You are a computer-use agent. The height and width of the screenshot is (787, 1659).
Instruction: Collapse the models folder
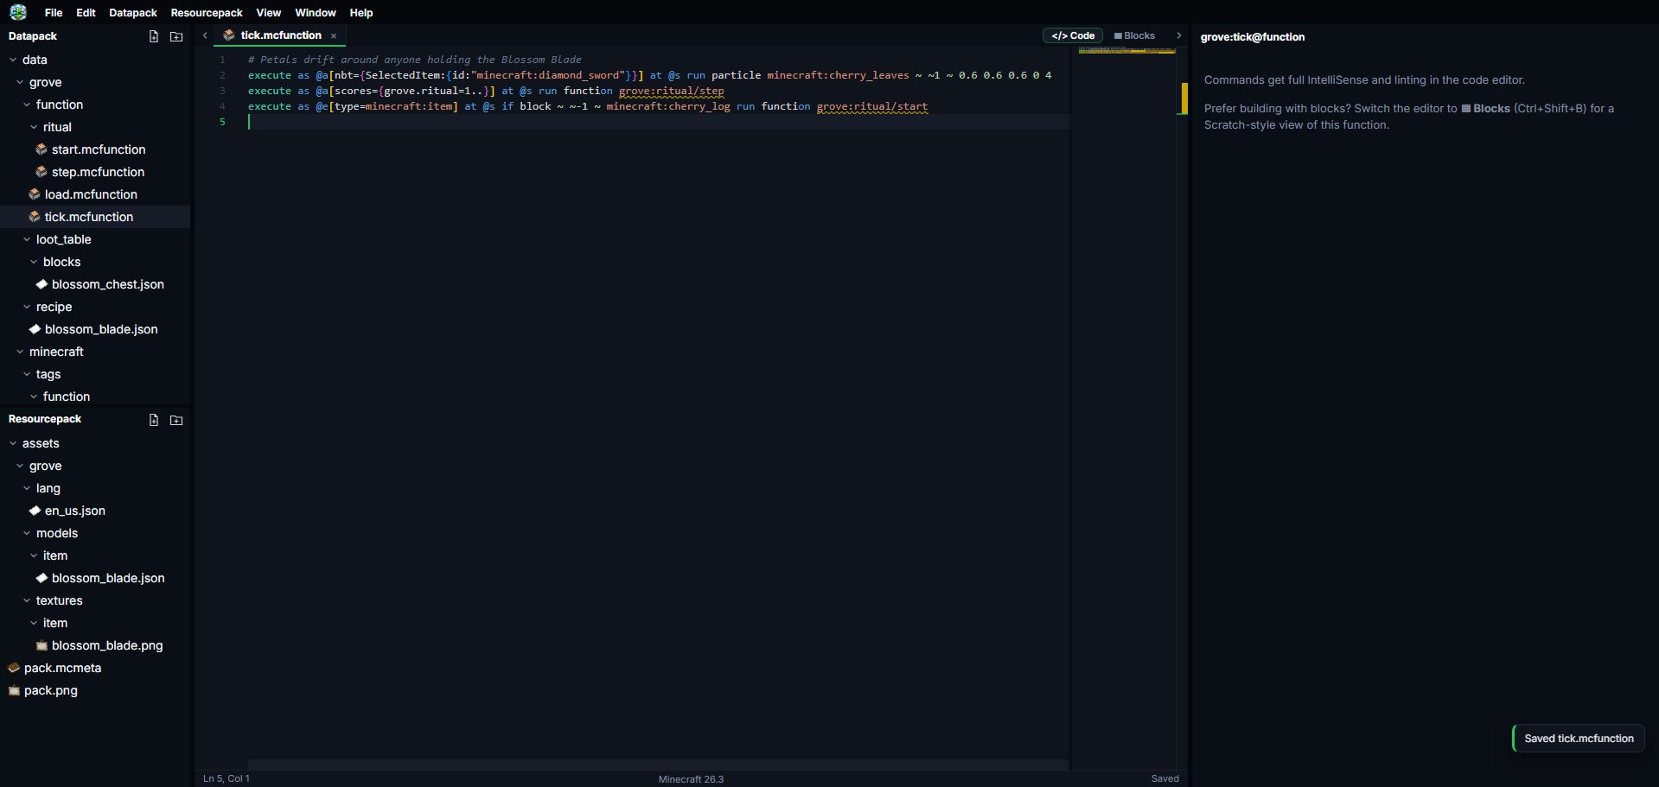pyautogui.click(x=27, y=533)
